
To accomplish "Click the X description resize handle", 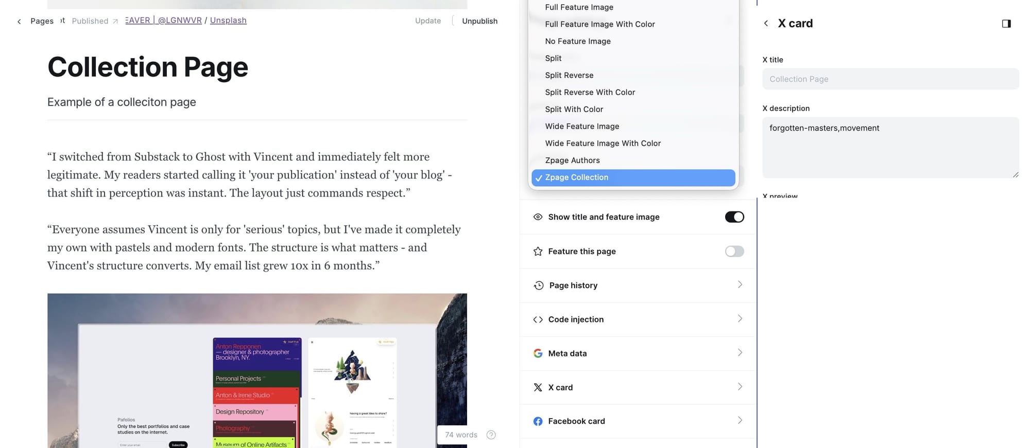I will (1016, 175).
